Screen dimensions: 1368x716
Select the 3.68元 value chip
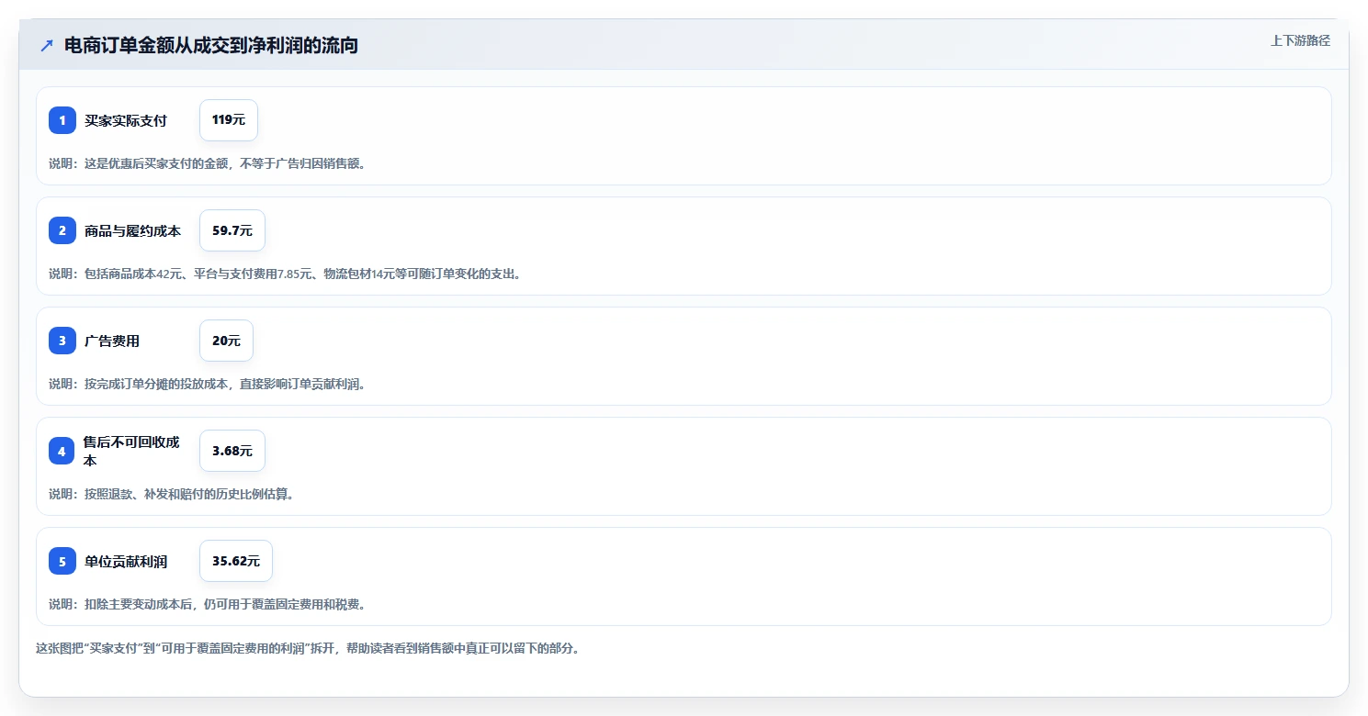[x=232, y=451]
